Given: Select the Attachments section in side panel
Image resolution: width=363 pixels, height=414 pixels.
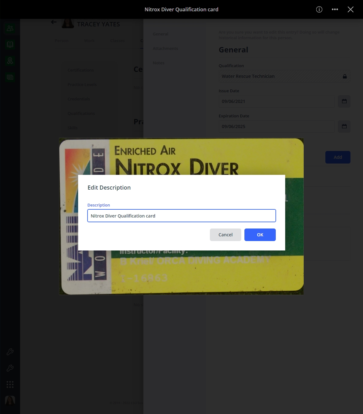Looking at the screenshot, I should [165, 48].
